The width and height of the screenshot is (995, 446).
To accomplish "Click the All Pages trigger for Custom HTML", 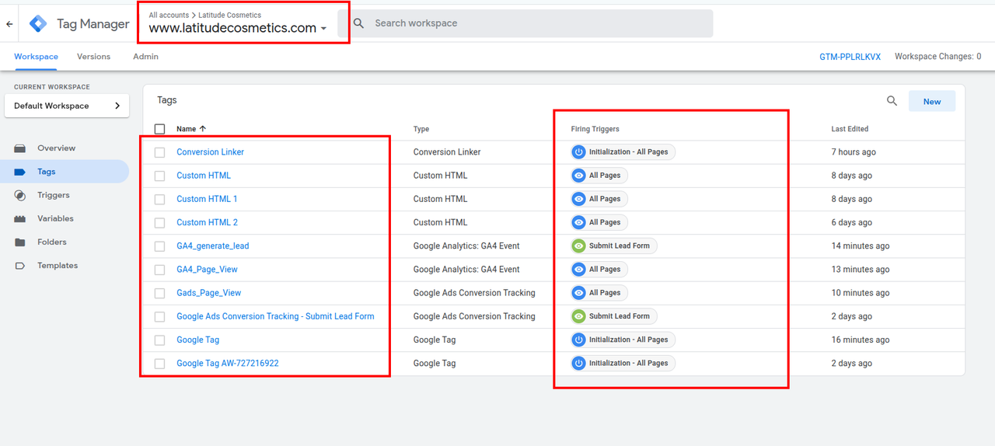I will click(x=599, y=176).
